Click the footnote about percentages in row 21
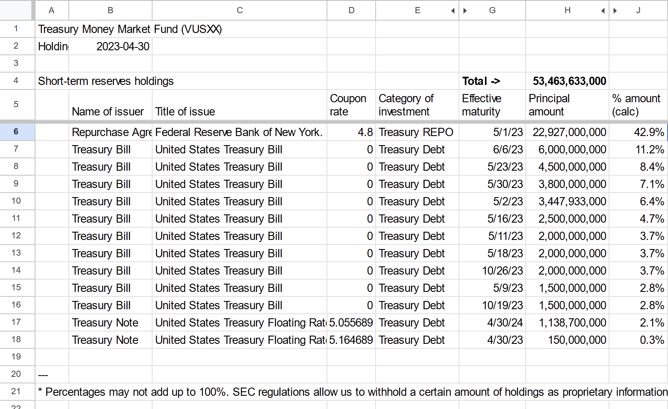Viewport: 668px width, 409px height. click(353, 392)
